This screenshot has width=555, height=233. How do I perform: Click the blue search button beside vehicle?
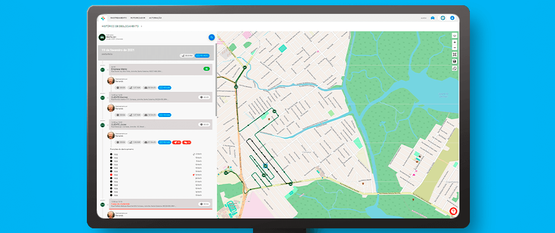[212, 37]
